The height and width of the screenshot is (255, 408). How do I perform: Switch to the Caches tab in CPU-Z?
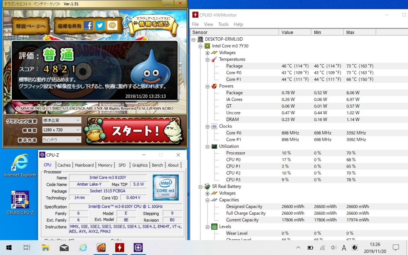click(64, 165)
